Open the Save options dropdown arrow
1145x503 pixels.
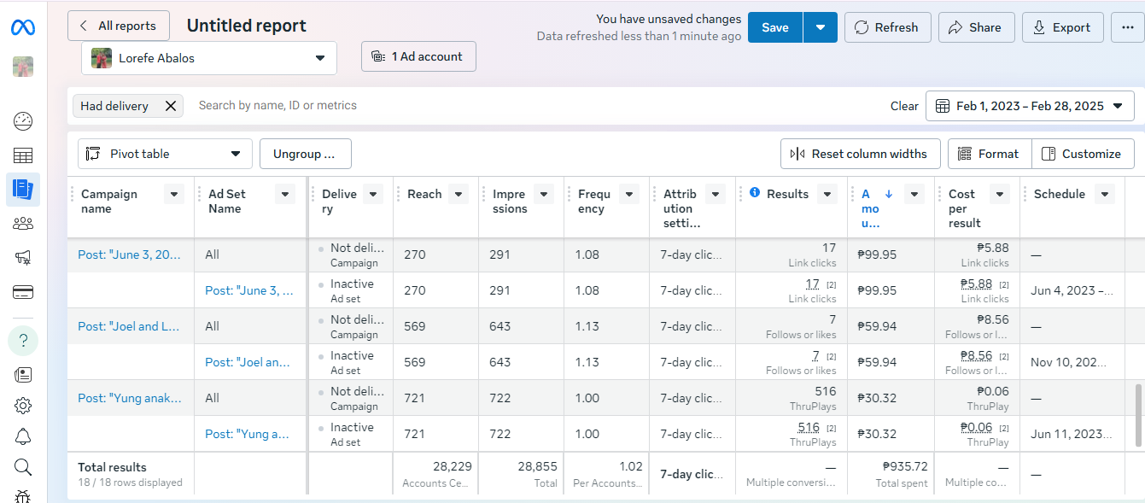point(820,27)
